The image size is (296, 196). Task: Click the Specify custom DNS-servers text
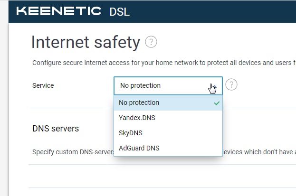tap(72, 152)
